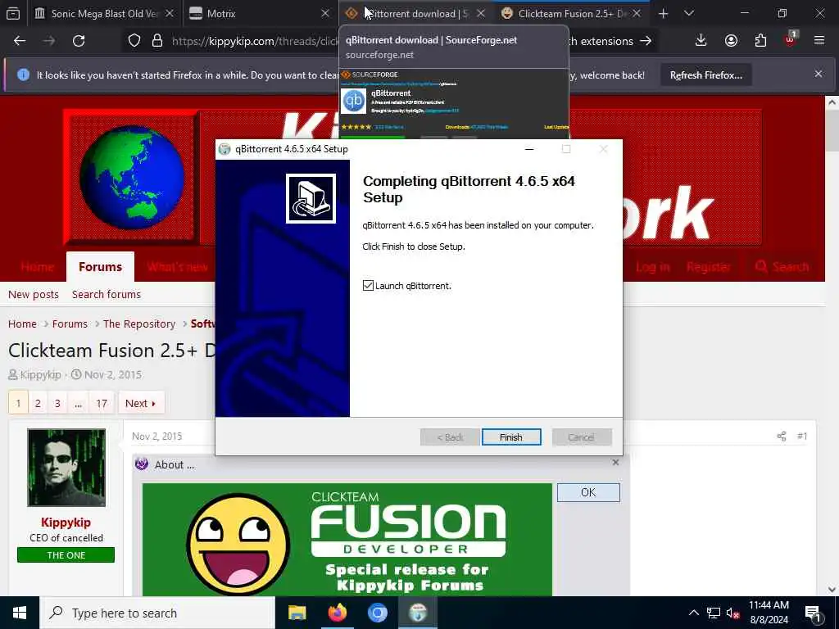Open the Firefox downloads panel
Image resolution: width=839 pixels, height=629 pixels.
(x=701, y=41)
